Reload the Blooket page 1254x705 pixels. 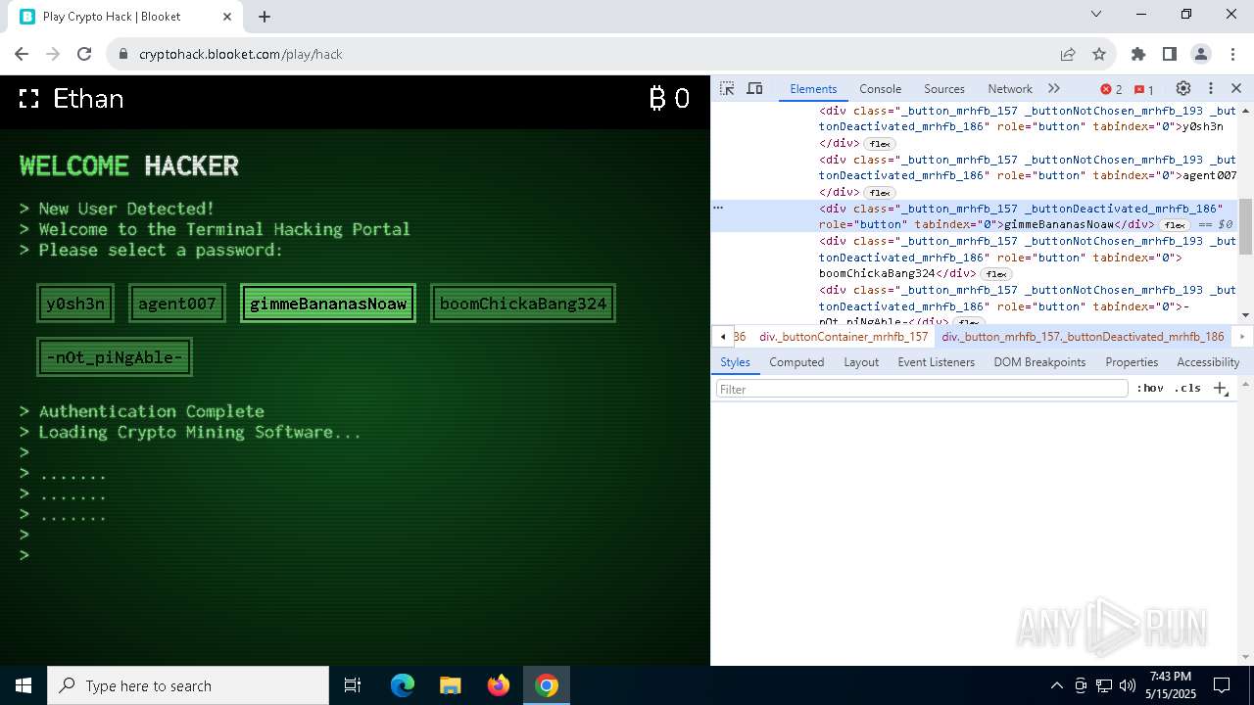click(84, 54)
